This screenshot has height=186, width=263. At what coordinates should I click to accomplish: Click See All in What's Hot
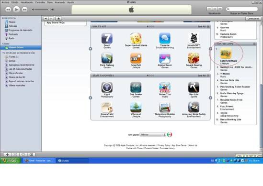pyautogui.click(x=203, y=26)
